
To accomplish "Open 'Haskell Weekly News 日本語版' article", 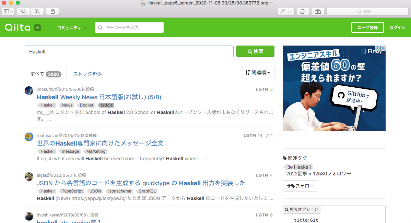I will [99, 97].
